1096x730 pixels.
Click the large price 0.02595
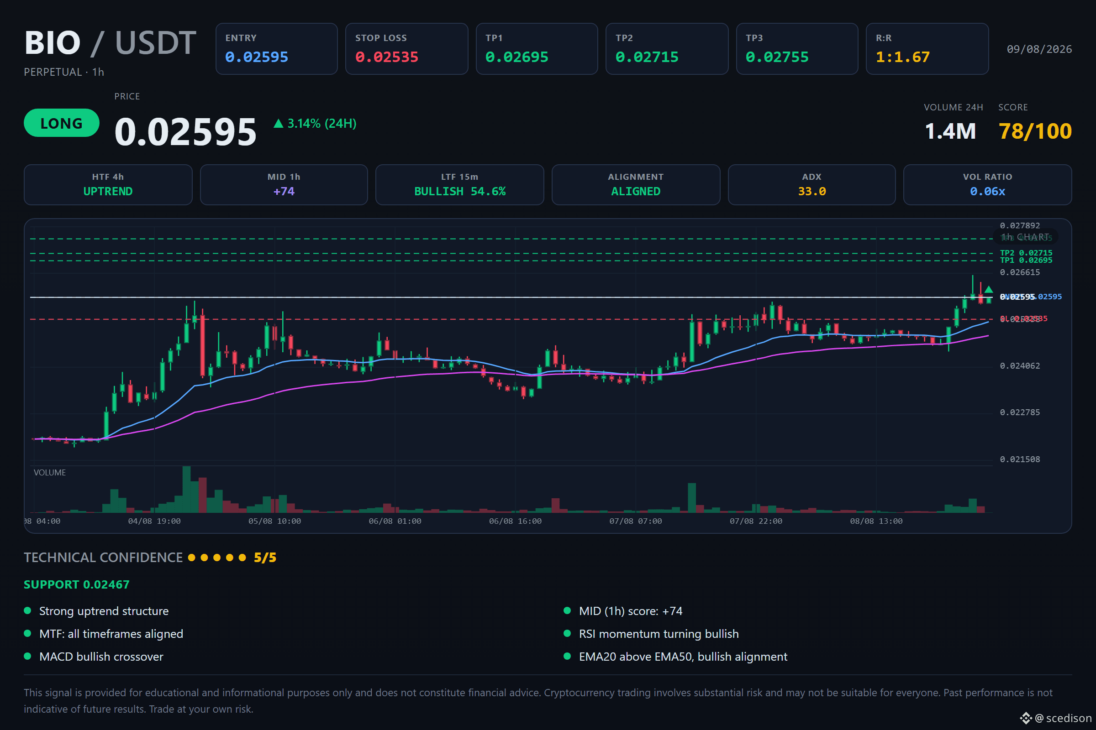tap(185, 132)
